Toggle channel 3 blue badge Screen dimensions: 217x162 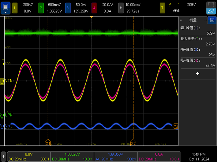coord(68,8)
